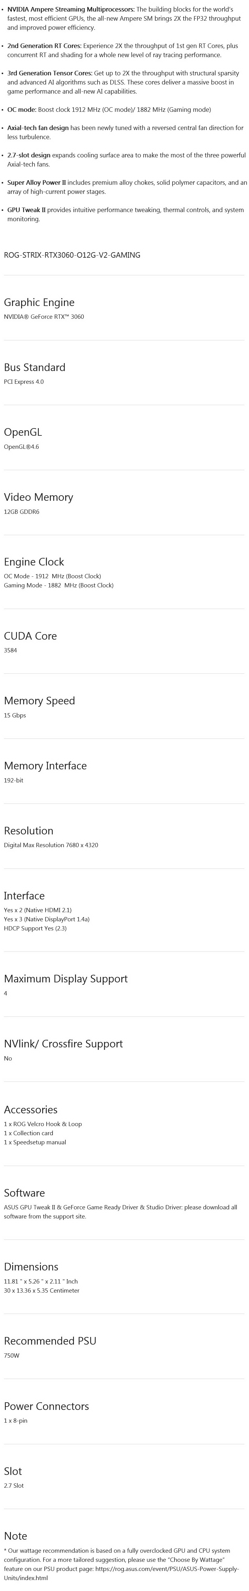Select the 12GB GDDR6 value
The width and height of the screenshot is (249, 1591).
pos(22,511)
